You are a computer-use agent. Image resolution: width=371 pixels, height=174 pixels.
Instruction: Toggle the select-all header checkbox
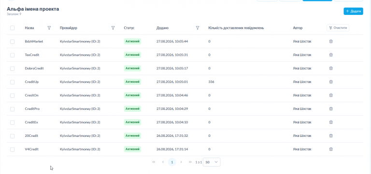point(12,28)
